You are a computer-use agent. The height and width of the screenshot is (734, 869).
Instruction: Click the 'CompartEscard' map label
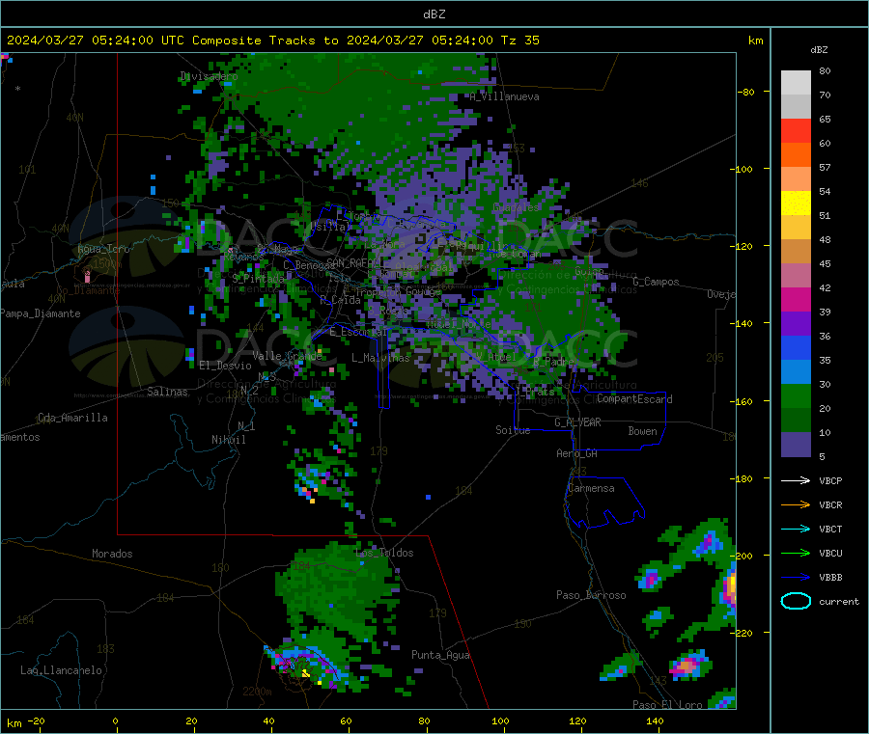coord(634,399)
